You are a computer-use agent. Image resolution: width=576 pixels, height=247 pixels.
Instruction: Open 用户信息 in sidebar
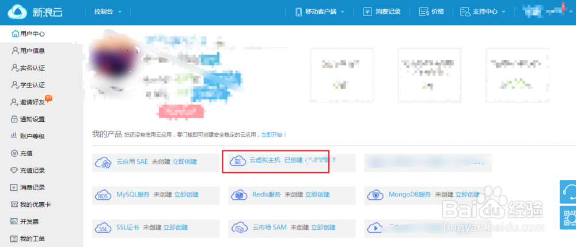pos(32,51)
